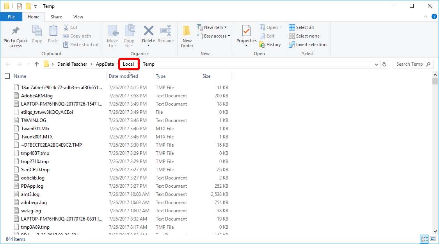Sort by the Type column header

tap(161, 76)
